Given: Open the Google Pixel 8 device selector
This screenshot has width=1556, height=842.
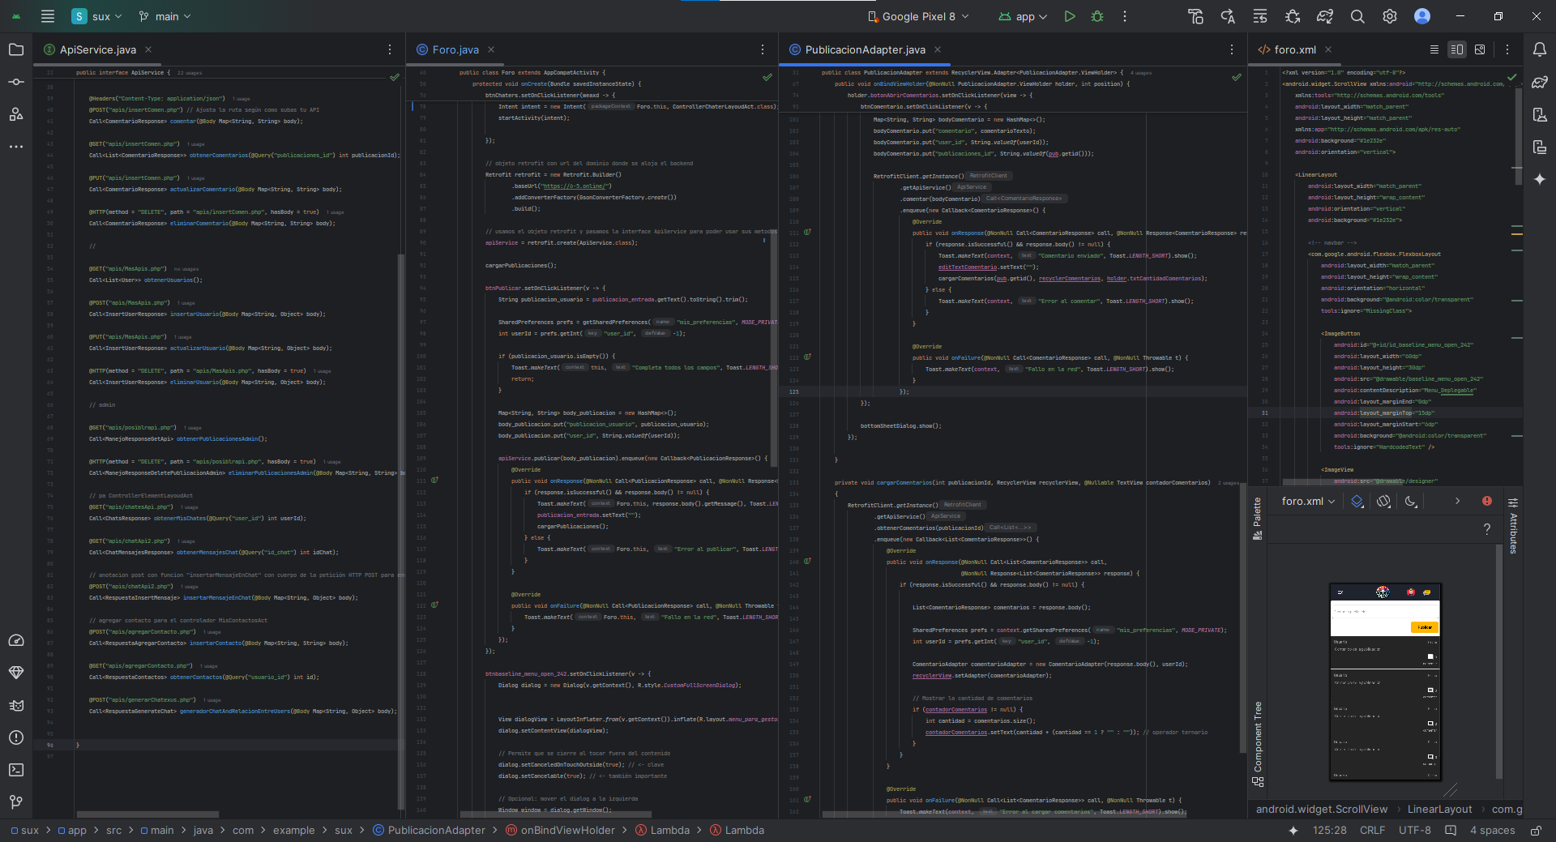Looking at the screenshot, I should point(918,16).
